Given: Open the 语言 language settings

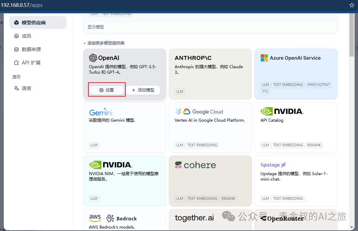Looking at the screenshot, I should click(26, 88).
